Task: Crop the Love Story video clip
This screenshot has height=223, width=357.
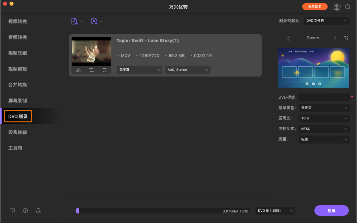Action: [91, 70]
